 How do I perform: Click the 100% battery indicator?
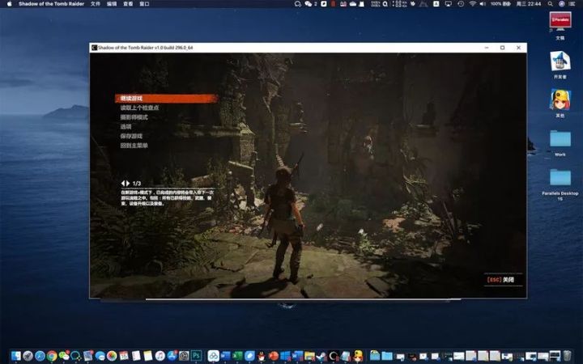point(500,4)
